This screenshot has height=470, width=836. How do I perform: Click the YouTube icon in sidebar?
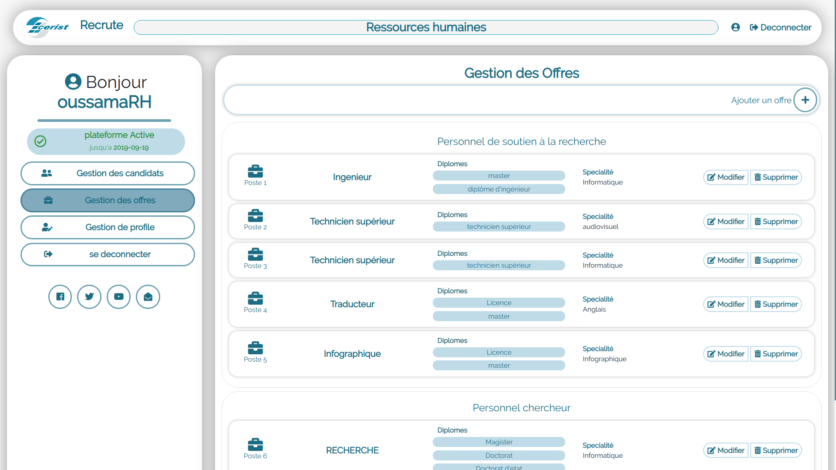pos(118,297)
